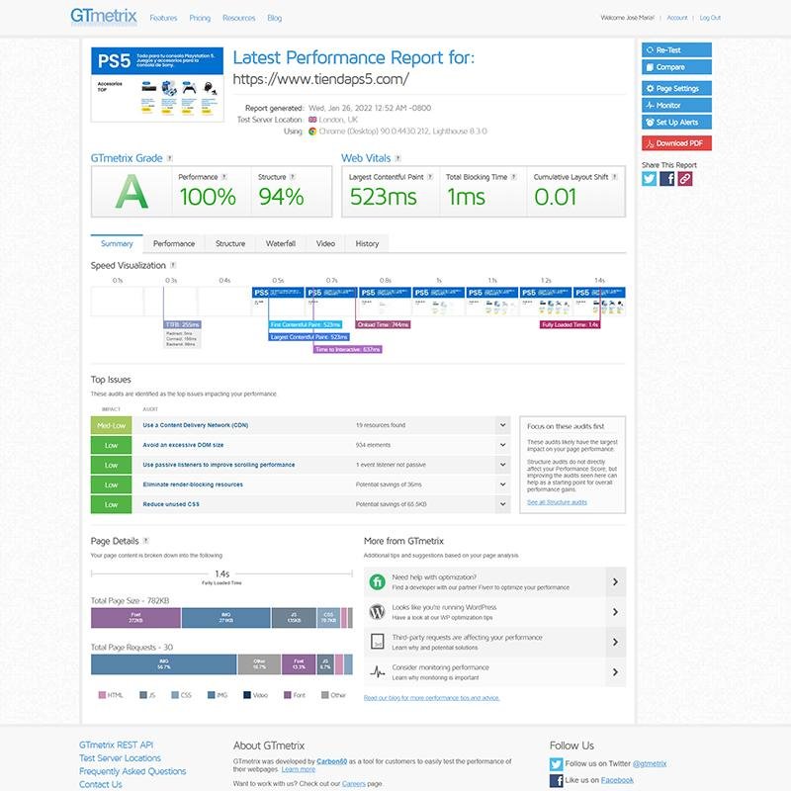
Task: Show help for Largest Contentful Paint
Action: pos(430,177)
